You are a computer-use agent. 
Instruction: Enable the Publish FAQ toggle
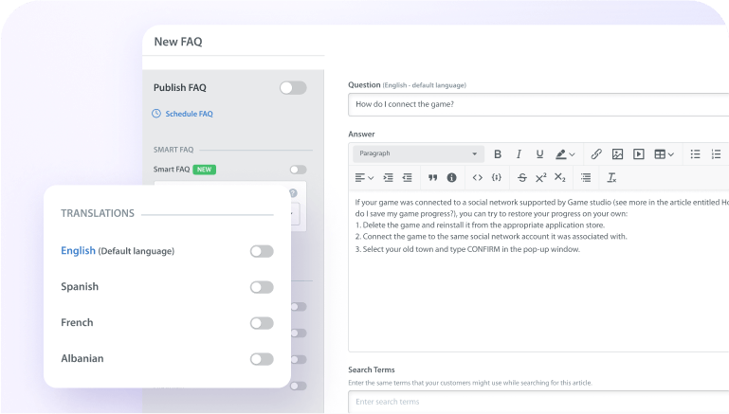click(x=293, y=88)
